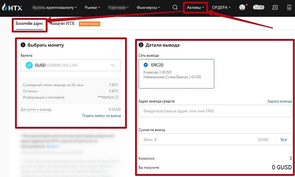This screenshot has height=177, width=295.
Task: Show contract info tooltip icon
Action: click(117, 97)
